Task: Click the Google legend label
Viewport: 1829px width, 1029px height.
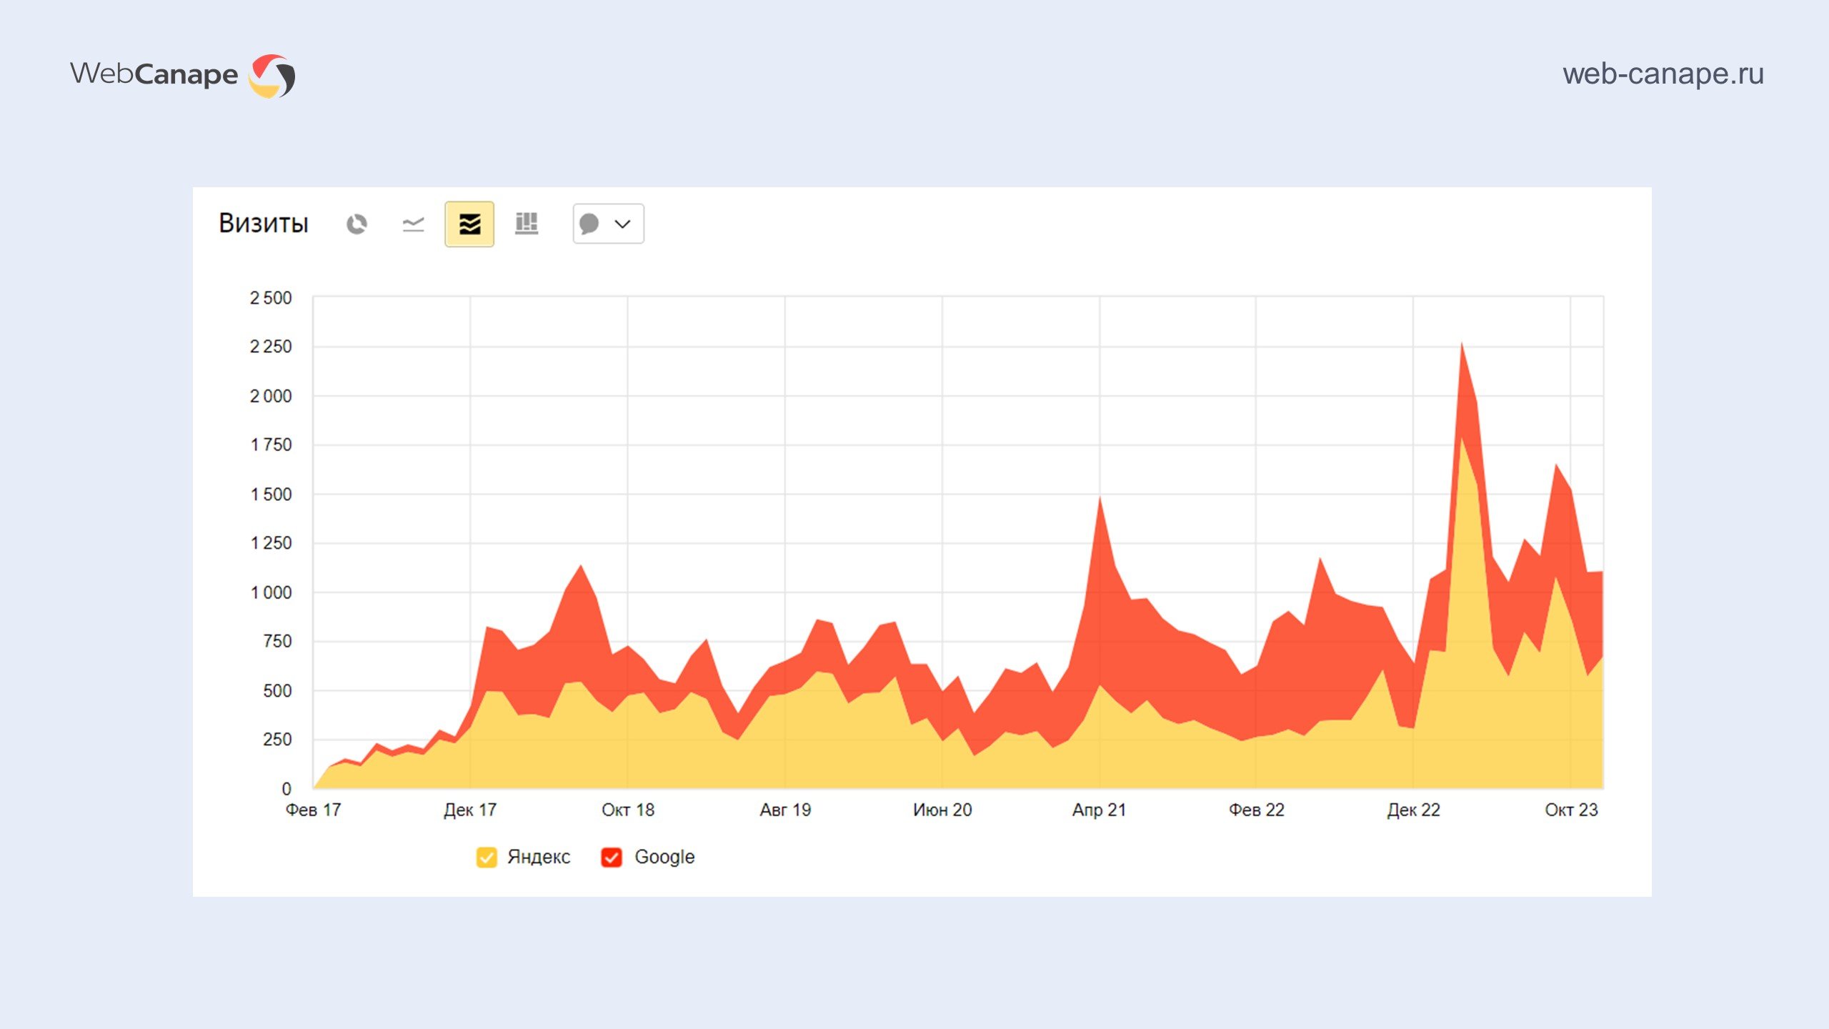Action: [664, 857]
